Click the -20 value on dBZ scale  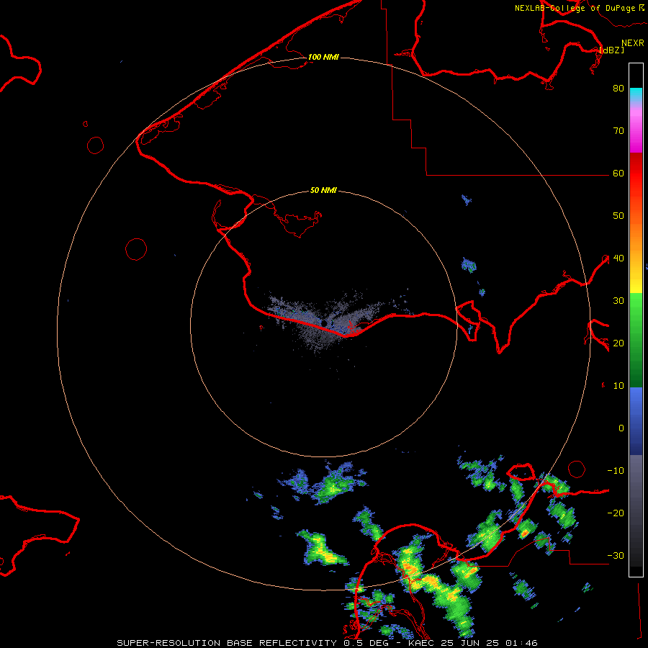616,513
